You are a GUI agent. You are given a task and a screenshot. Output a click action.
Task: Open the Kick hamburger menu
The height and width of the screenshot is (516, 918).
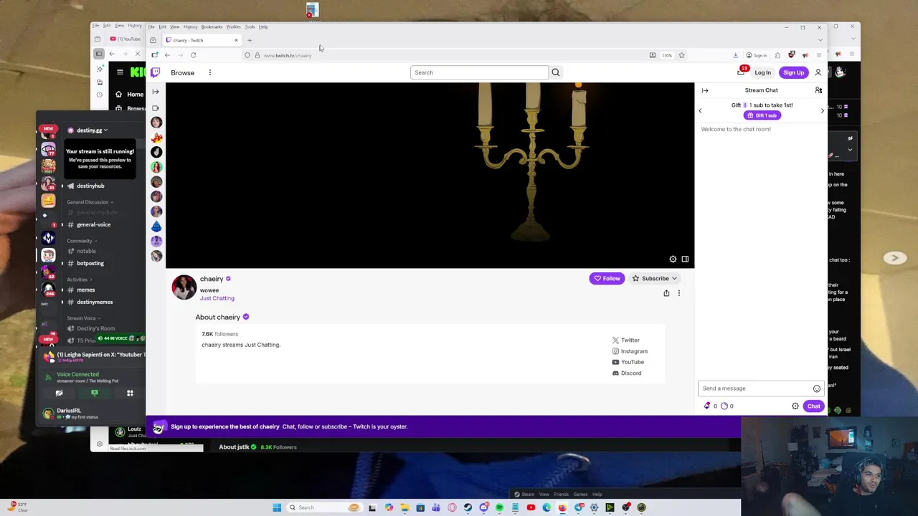[x=120, y=72]
